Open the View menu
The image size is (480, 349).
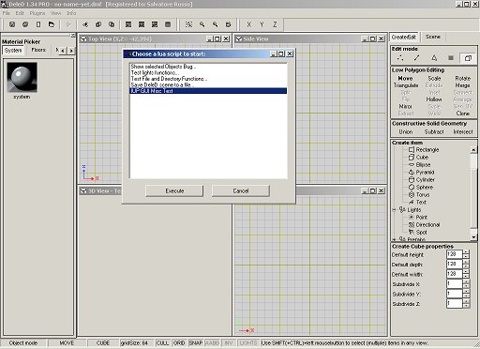point(55,13)
